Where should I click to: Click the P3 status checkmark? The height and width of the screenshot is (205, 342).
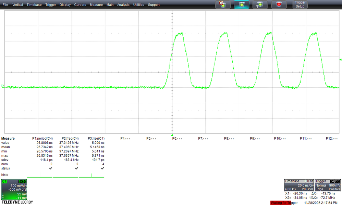coord(102,168)
